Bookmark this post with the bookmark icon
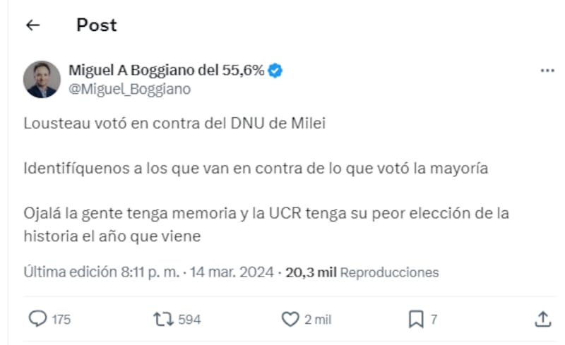565x345 pixels. pos(416,320)
